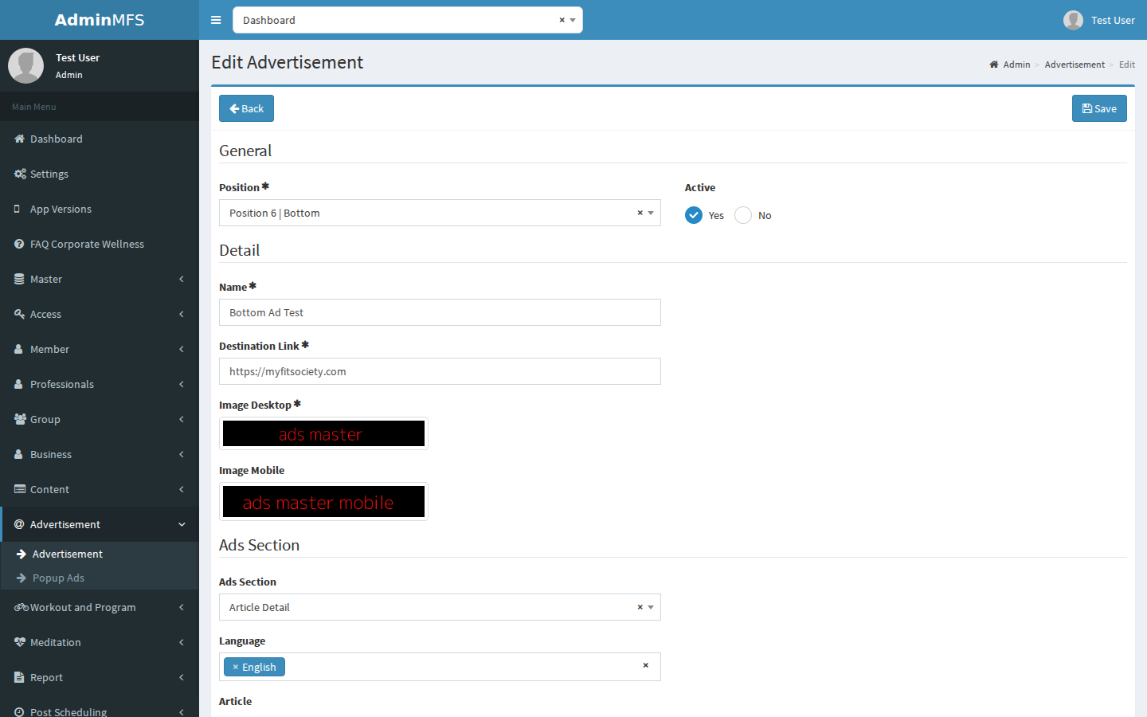This screenshot has height=717, width=1147.
Task: Remove the English language tag
Action: pyautogui.click(x=235, y=667)
